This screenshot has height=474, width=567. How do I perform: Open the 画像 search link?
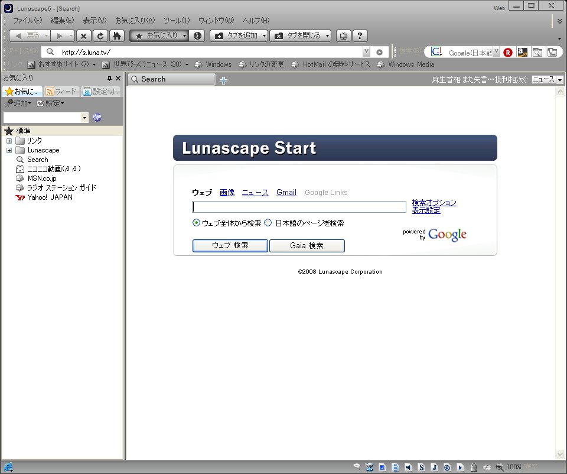227,193
